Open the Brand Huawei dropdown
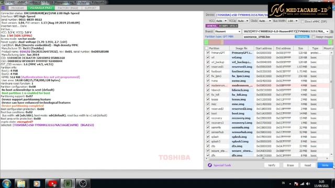Image resolution: width=335 pixels, height=188 pixels. click(228, 31)
